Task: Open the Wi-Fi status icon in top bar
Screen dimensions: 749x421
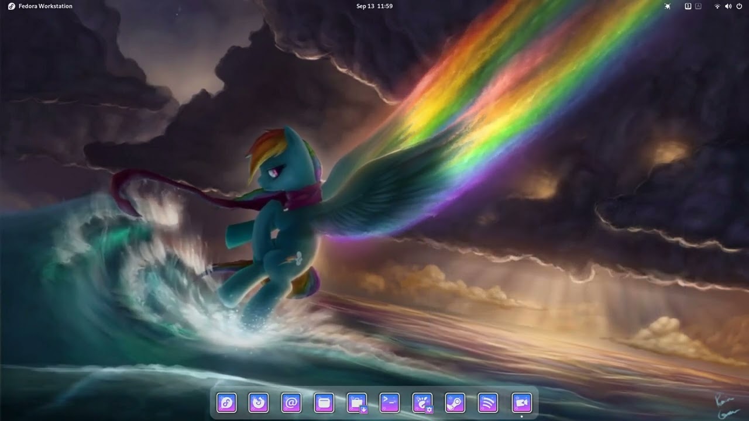Action: pyautogui.click(x=717, y=6)
